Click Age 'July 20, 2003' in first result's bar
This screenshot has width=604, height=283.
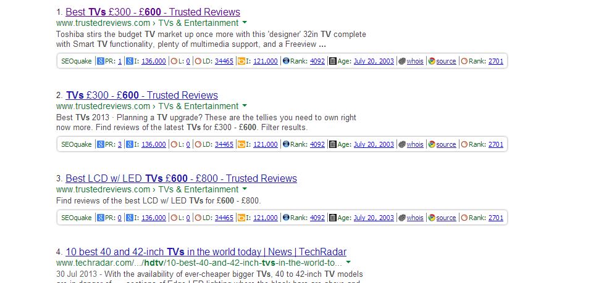pyautogui.click(x=374, y=61)
